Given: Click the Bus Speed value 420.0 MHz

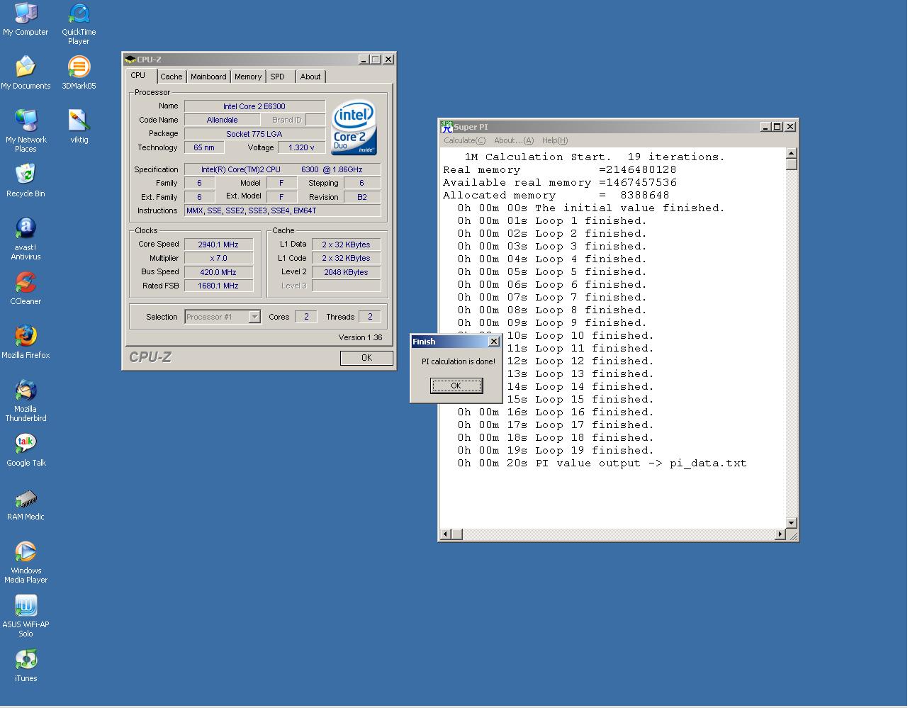Looking at the screenshot, I should point(218,272).
